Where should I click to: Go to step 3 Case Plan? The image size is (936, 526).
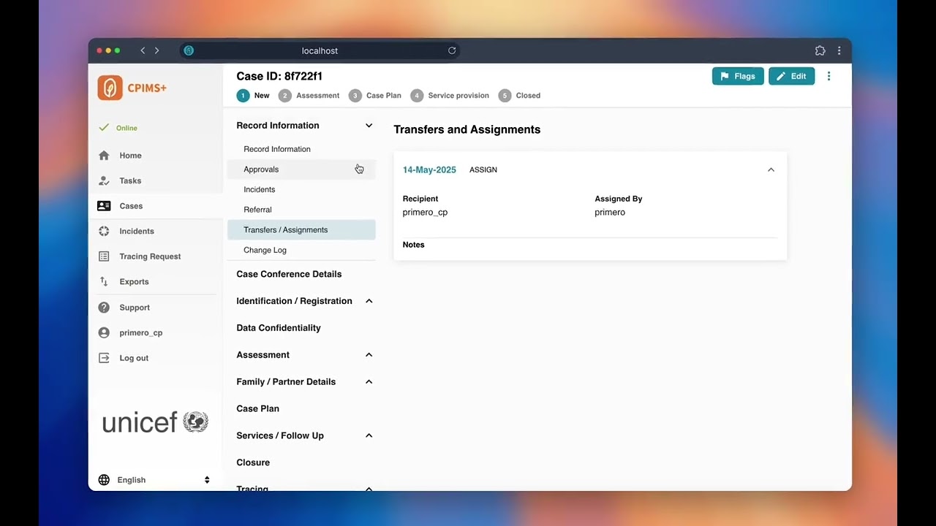pos(375,96)
